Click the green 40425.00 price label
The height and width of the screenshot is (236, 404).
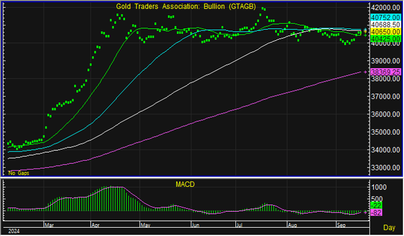coord(386,39)
